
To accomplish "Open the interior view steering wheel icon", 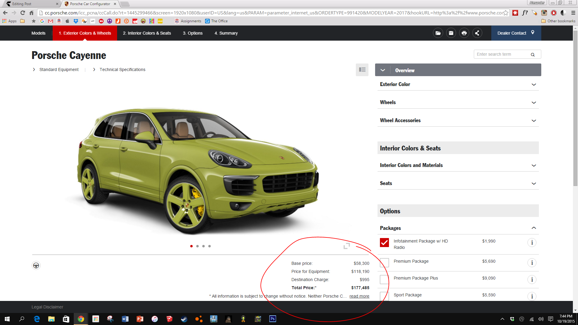I will pyautogui.click(x=36, y=265).
